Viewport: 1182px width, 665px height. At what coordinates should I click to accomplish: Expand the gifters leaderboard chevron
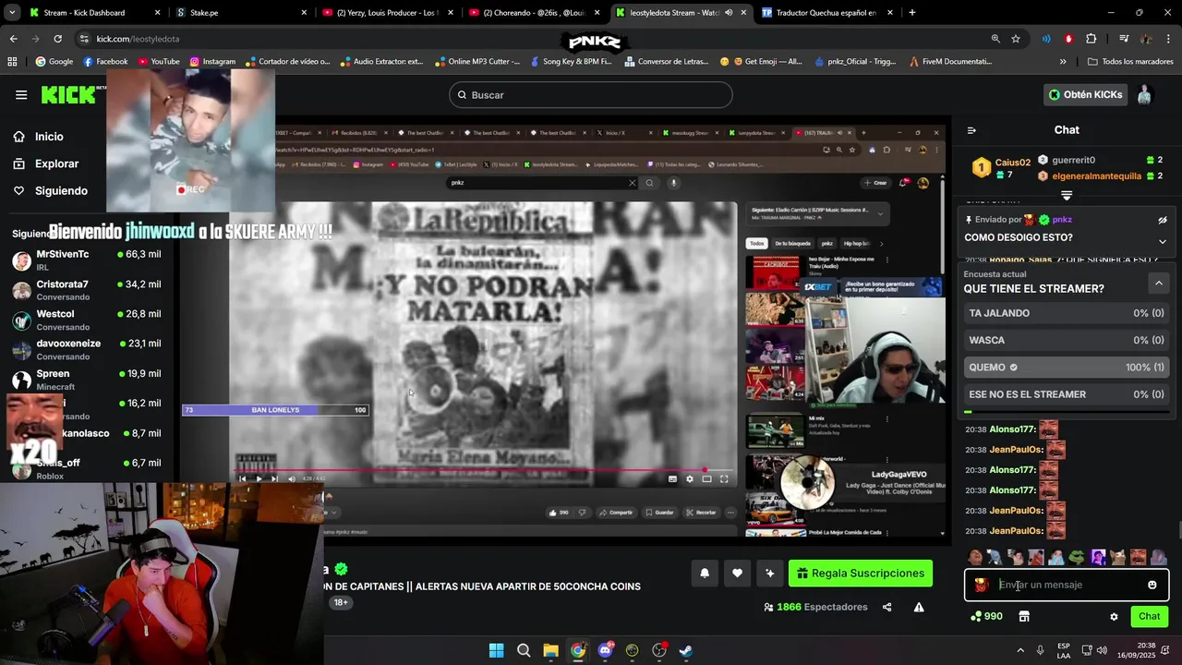click(1067, 195)
